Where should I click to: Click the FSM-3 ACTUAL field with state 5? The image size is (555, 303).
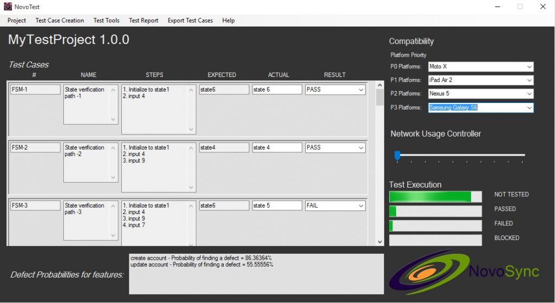point(277,205)
